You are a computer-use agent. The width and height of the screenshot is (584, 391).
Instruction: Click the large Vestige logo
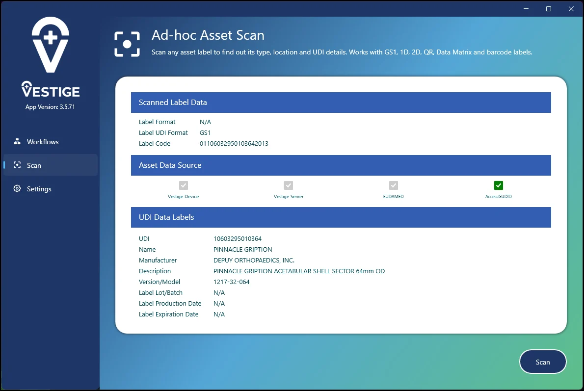[50, 45]
